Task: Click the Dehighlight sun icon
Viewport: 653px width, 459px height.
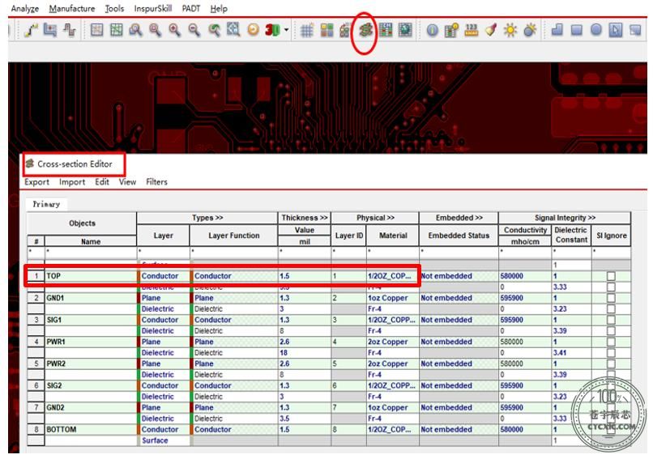Action: point(510,31)
